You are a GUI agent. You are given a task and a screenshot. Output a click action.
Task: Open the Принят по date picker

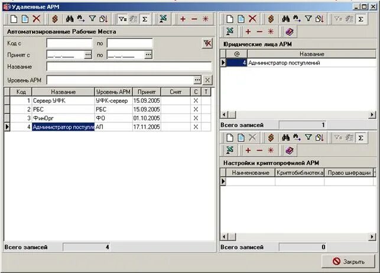point(148,55)
